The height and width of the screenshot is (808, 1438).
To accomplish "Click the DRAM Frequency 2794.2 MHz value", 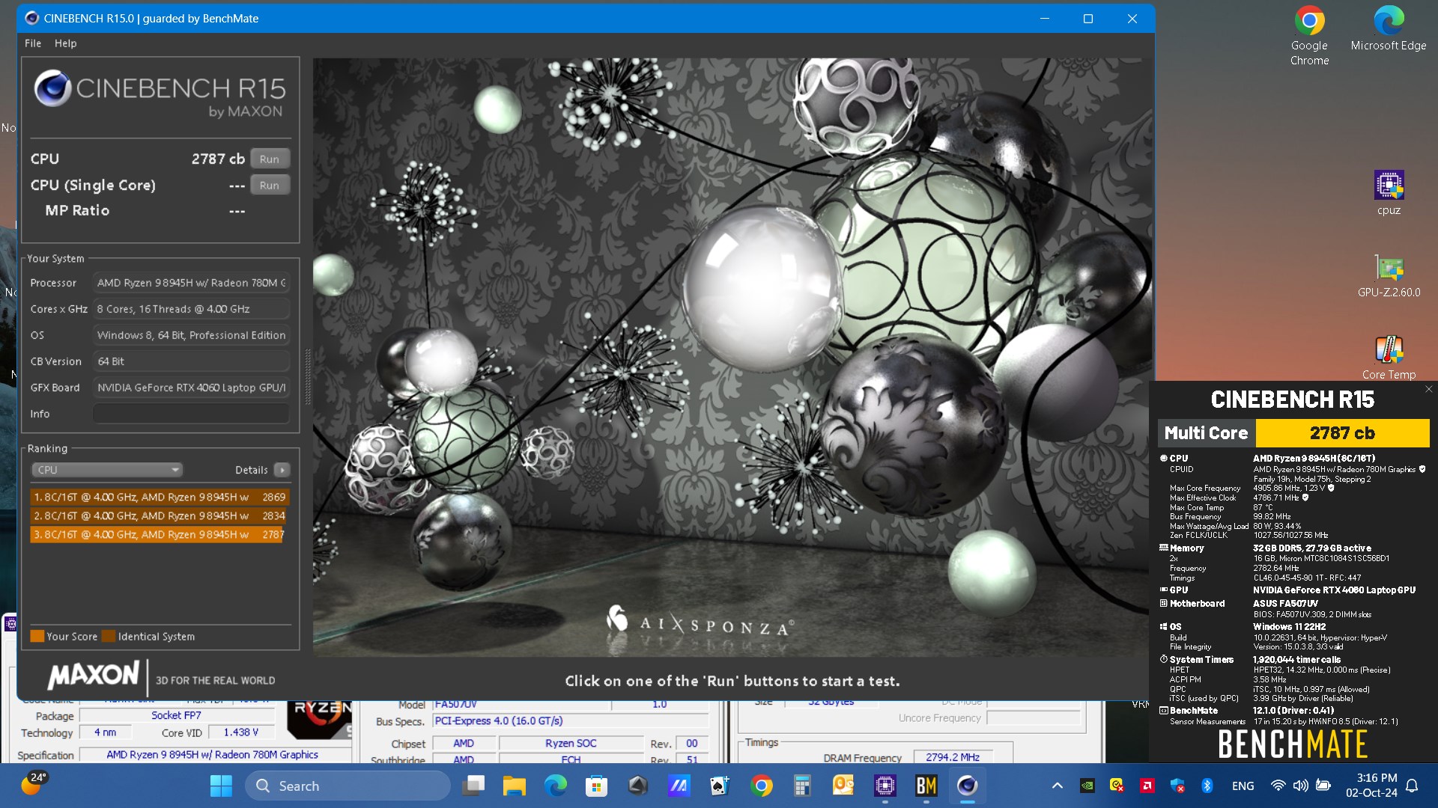I will pos(953,757).
